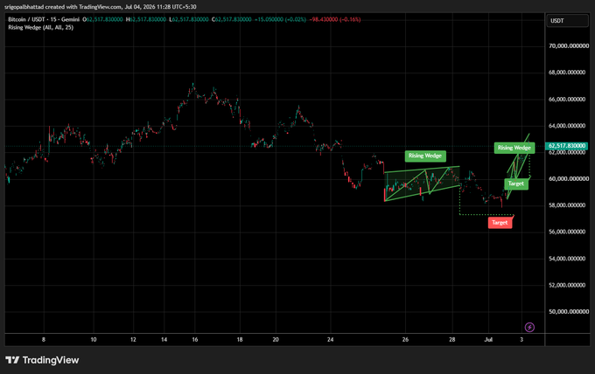Click the purple lightning bolt icon
Image resolution: width=595 pixels, height=374 pixels.
tap(529, 327)
